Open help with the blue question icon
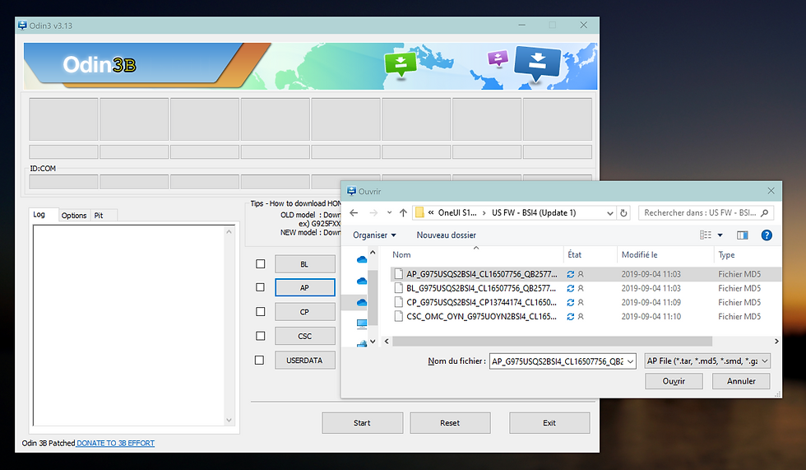Viewport: 806px width, 470px height. click(767, 235)
